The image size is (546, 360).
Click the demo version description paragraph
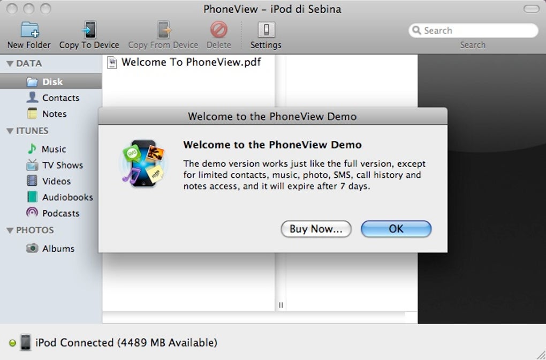(x=305, y=175)
